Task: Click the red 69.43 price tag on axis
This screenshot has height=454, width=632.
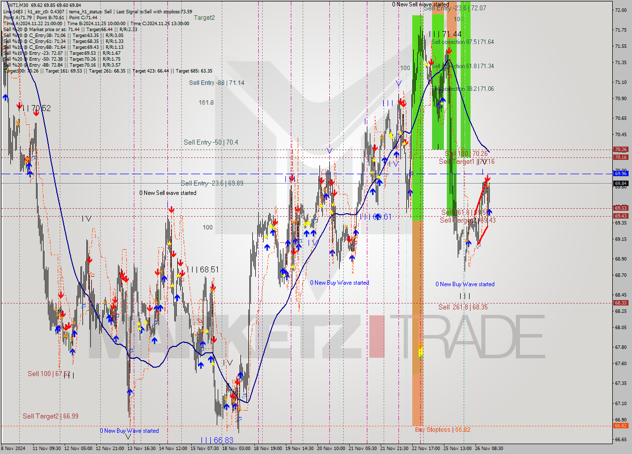Action: click(621, 216)
